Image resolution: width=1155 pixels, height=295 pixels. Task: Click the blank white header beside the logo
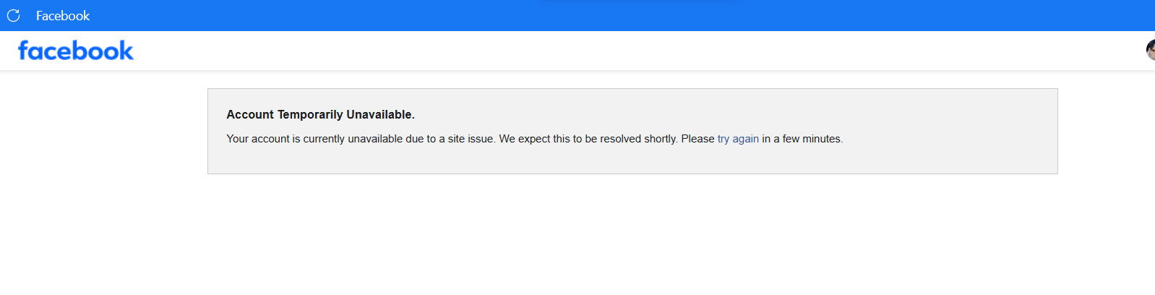pyautogui.click(x=578, y=51)
